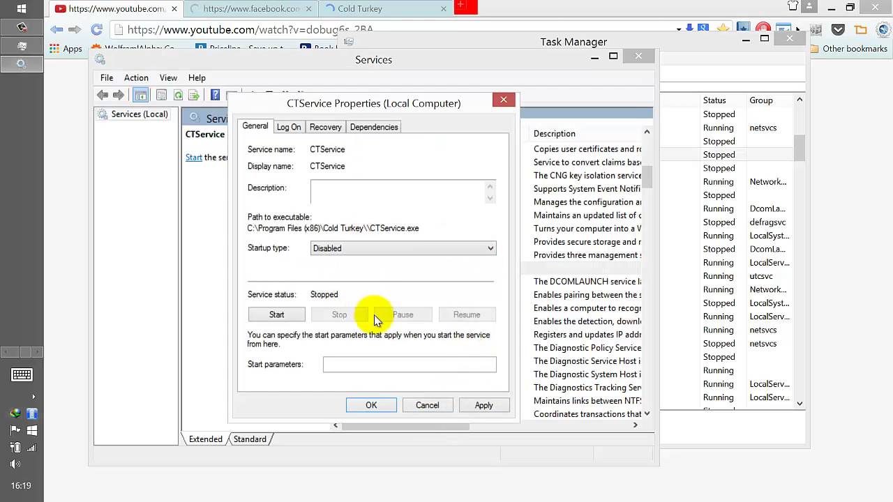Viewport: 893px width, 502px height.
Task: Click the Forward arrow in Services toolbar
Action: (119, 96)
